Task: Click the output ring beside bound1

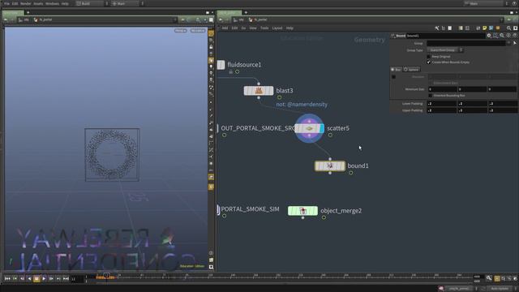Action: 350,173
